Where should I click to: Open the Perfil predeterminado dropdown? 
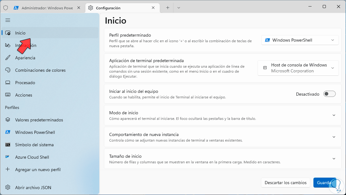300,40
